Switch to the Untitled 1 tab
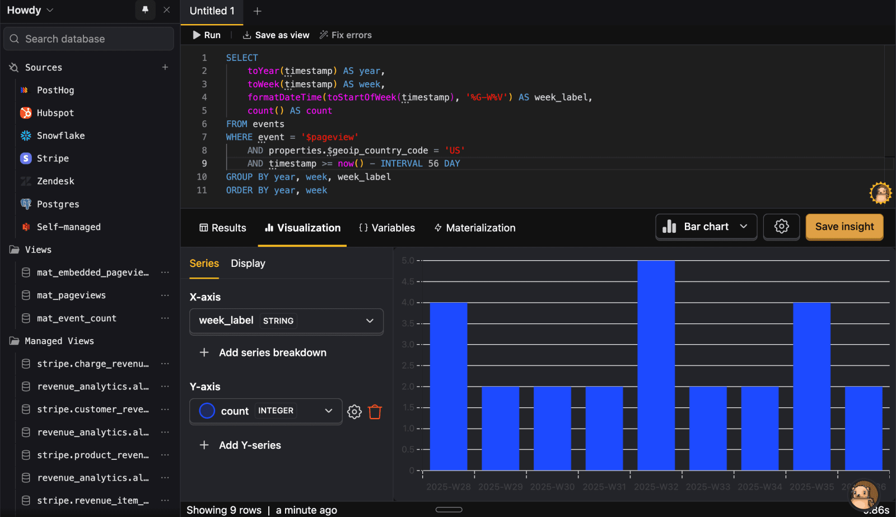The height and width of the screenshot is (517, 896). click(x=212, y=11)
